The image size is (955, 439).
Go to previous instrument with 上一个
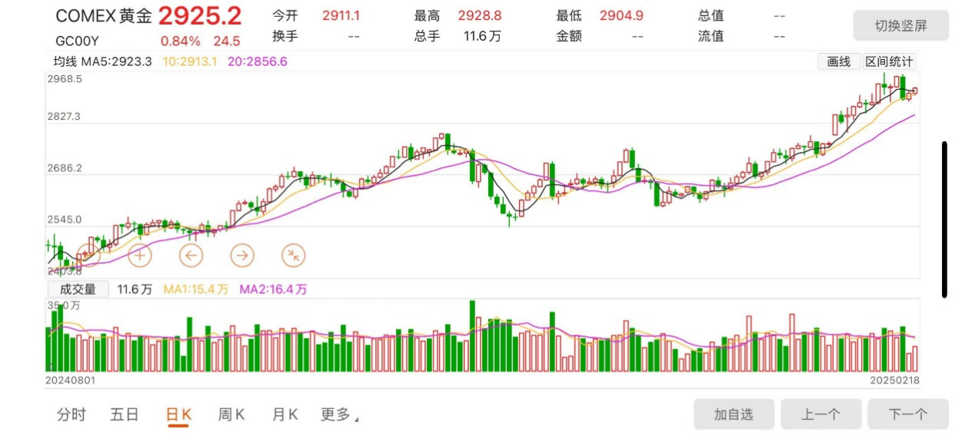[820, 414]
